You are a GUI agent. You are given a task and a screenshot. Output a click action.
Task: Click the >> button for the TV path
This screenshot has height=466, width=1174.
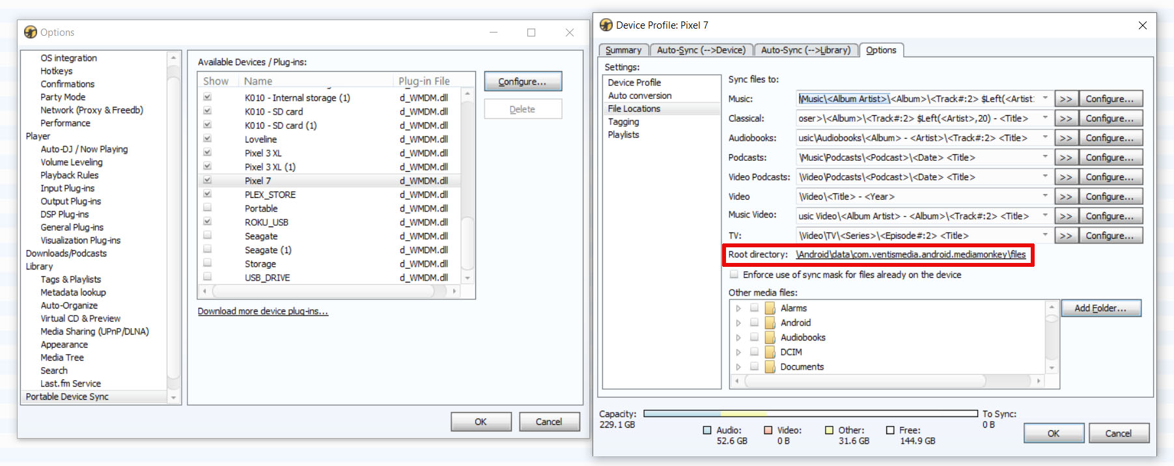tap(1065, 236)
